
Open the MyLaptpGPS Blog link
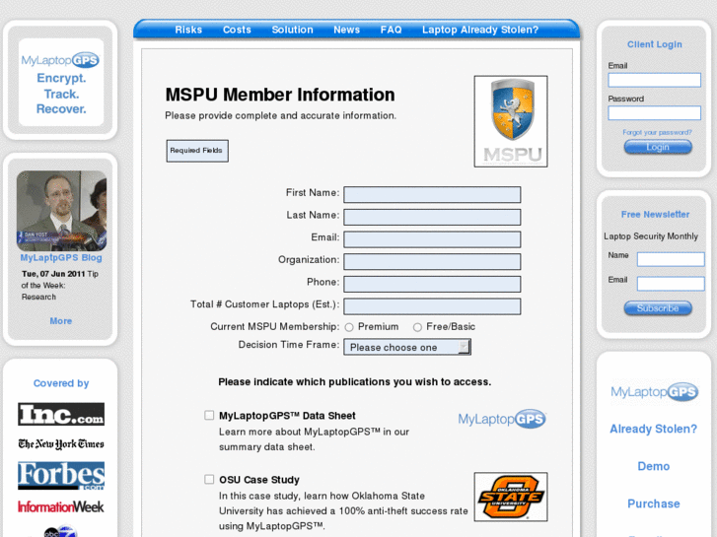click(61, 258)
